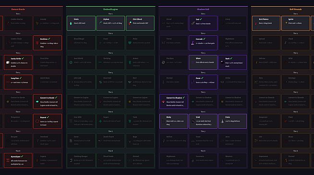Click the Drain teardrop icon
This screenshot has width=314, height=175.
pos(71,23)
